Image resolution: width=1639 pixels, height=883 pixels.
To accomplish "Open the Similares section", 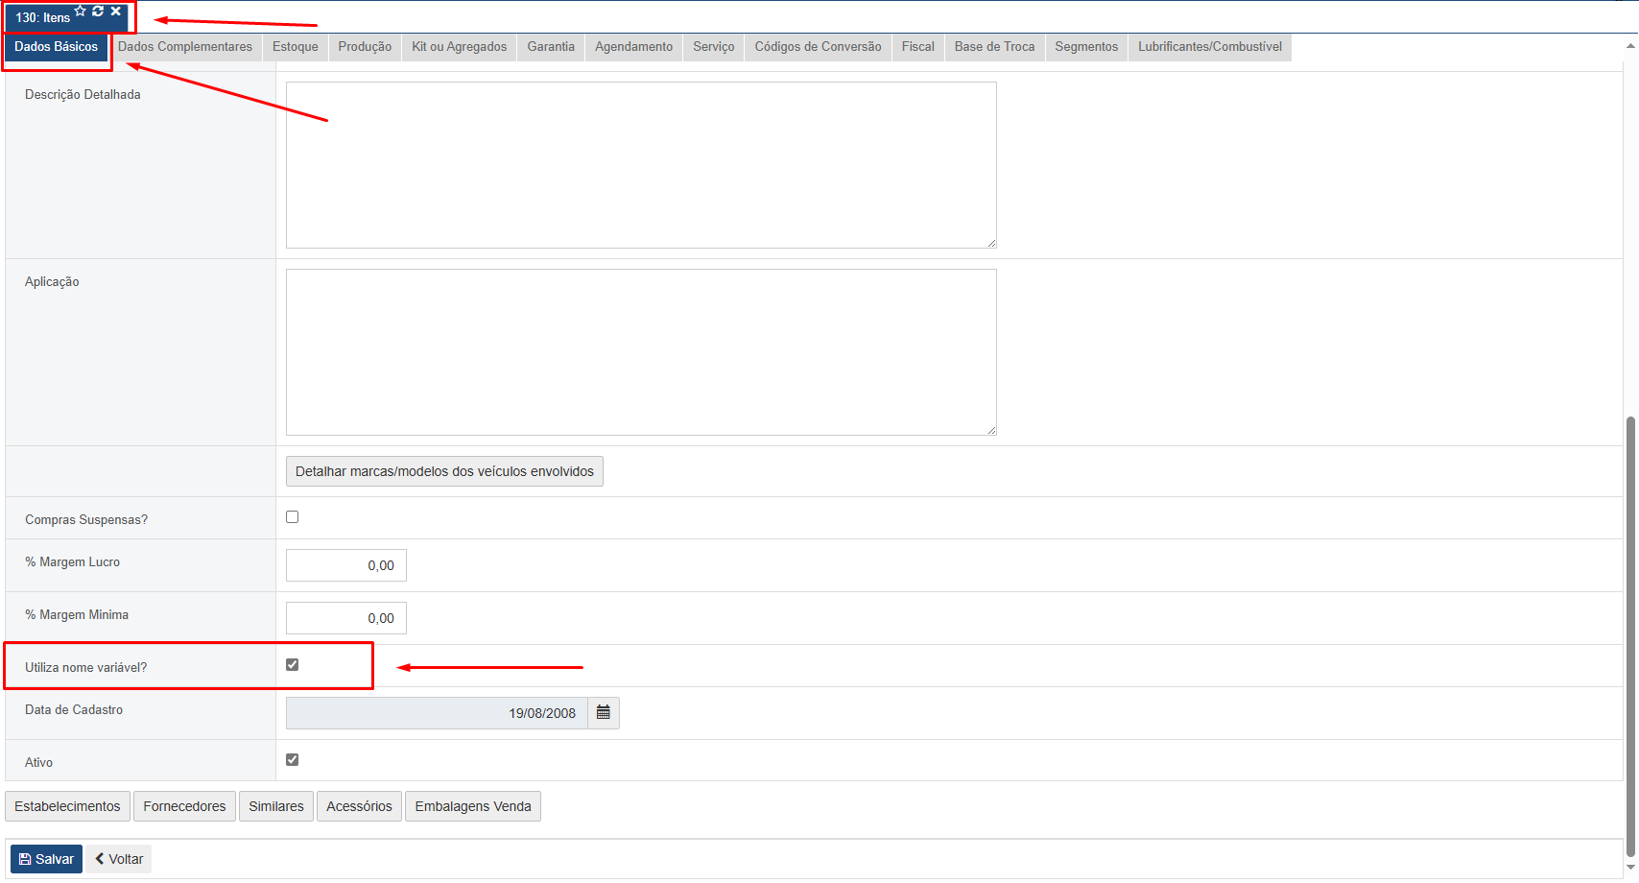I will pos(276,806).
